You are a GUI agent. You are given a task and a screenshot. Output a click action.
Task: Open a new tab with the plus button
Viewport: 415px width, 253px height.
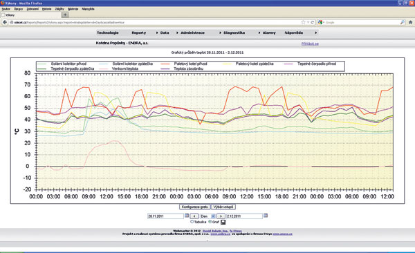pyautogui.click(x=65, y=15)
